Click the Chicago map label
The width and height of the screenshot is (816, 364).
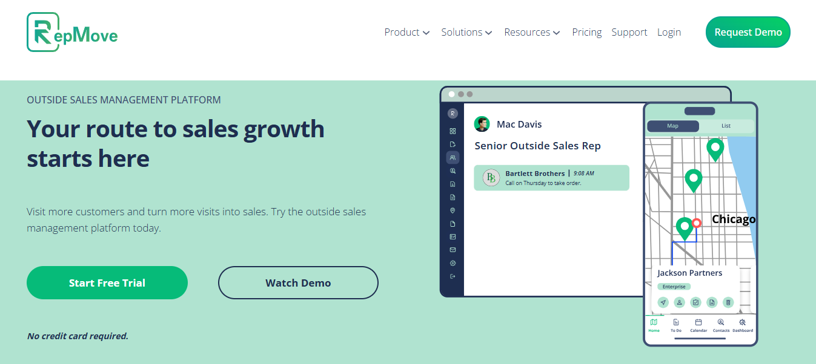734,219
